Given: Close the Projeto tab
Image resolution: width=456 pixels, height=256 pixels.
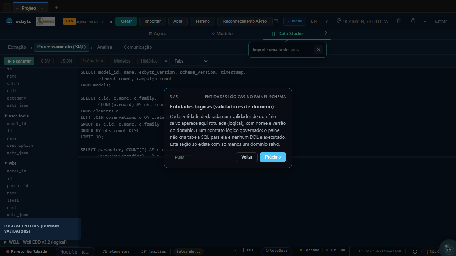Looking at the screenshot, I should click(42, 8).
